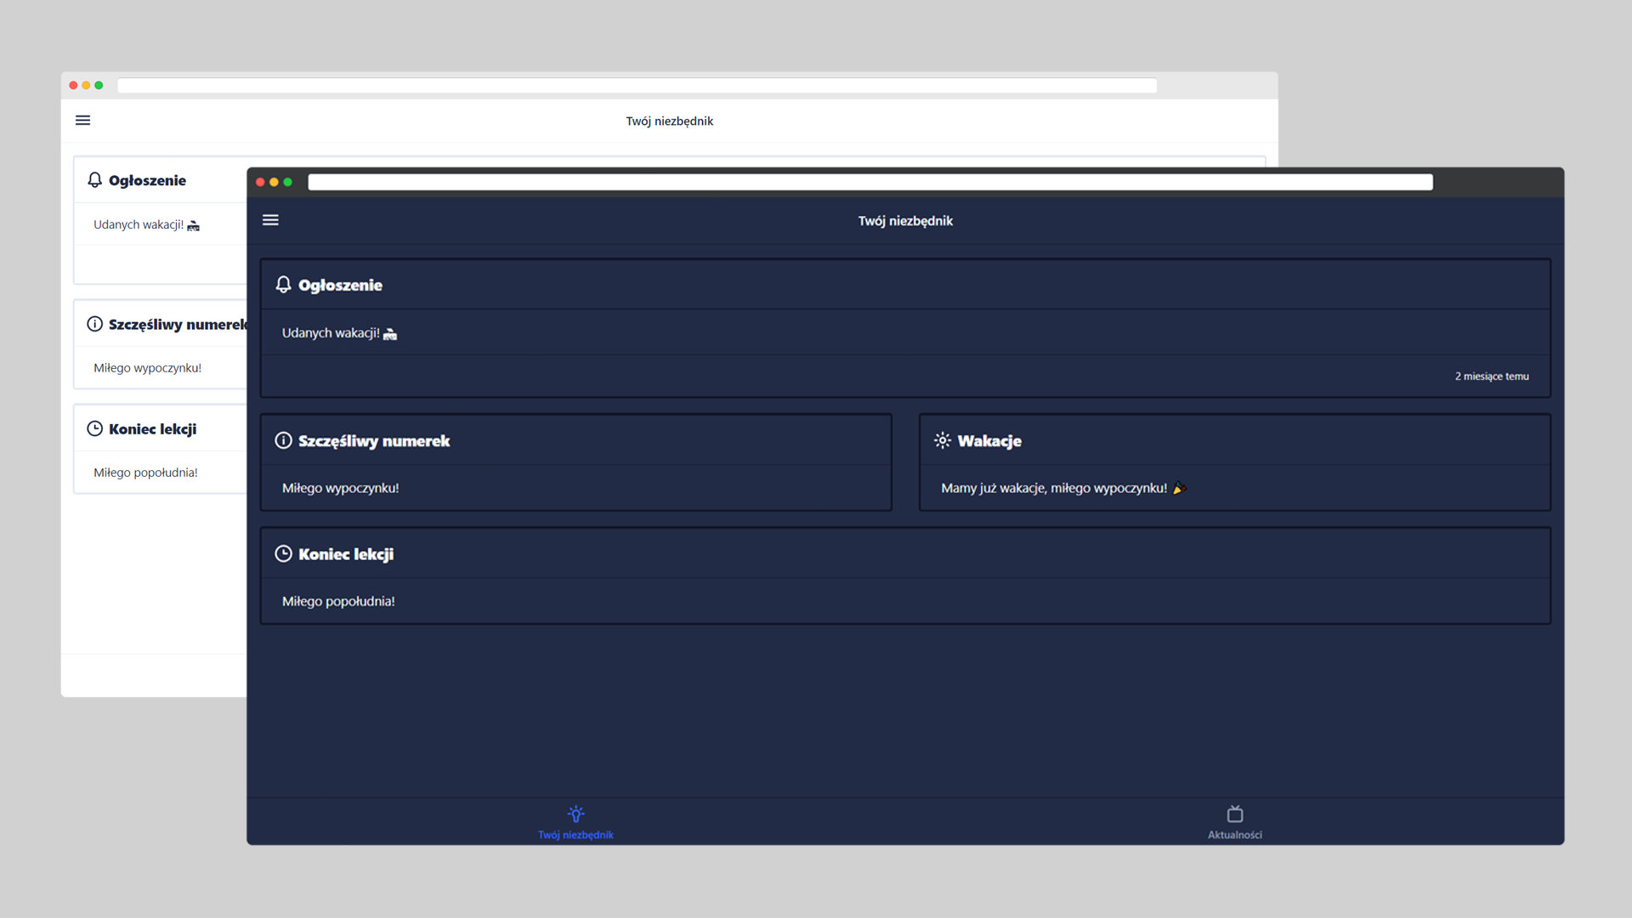Viewport: 1632px width, 918px height.
Task: Click the clock icon in the light window
Action: [94, 428]
